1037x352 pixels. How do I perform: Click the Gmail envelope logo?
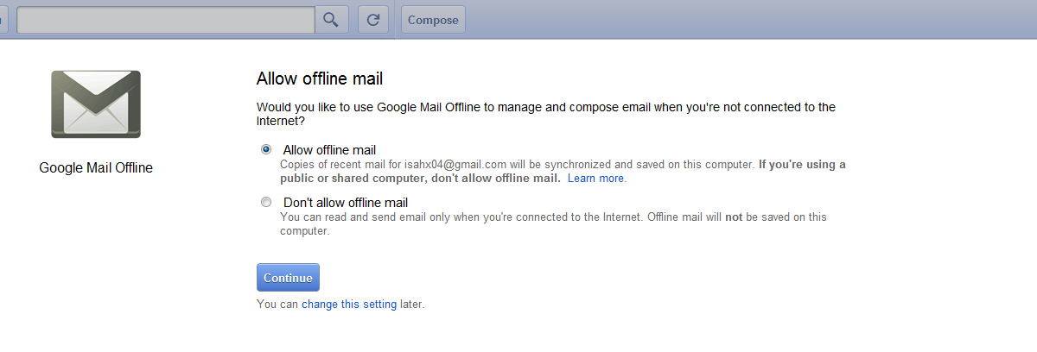pyautogui.click(x=96, y=104)
